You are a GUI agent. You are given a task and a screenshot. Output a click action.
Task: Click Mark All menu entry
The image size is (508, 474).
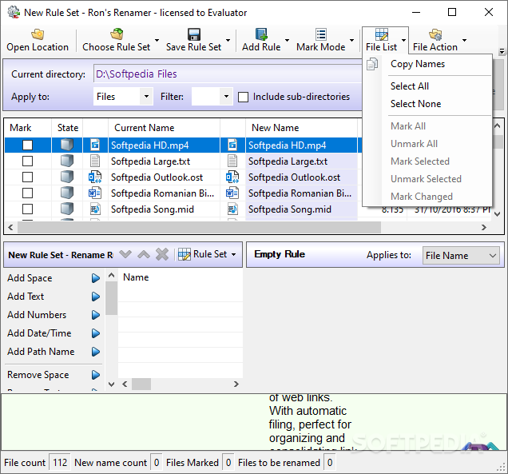pos(427,126)
